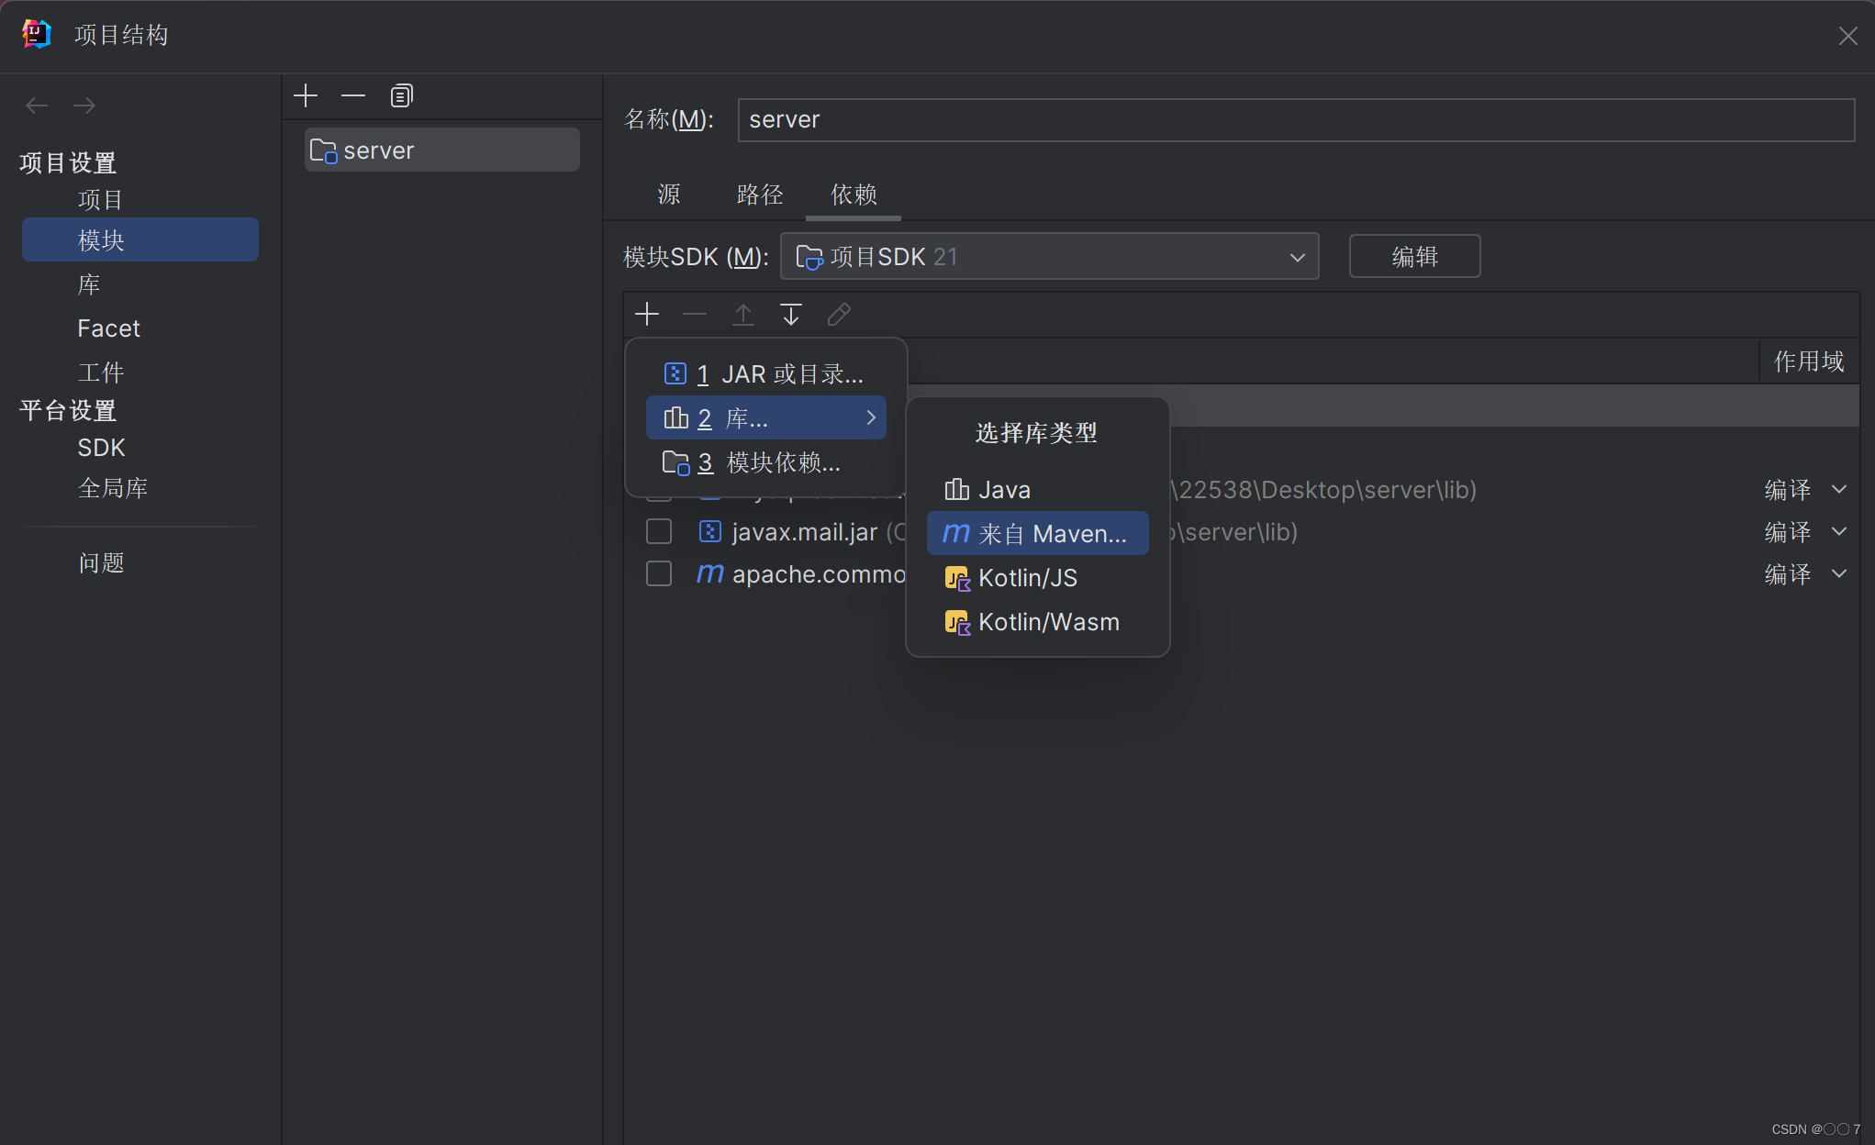Expand scope dropdown for apache.commons row
This screenshot has width=1875, height=1145.
1838,574
